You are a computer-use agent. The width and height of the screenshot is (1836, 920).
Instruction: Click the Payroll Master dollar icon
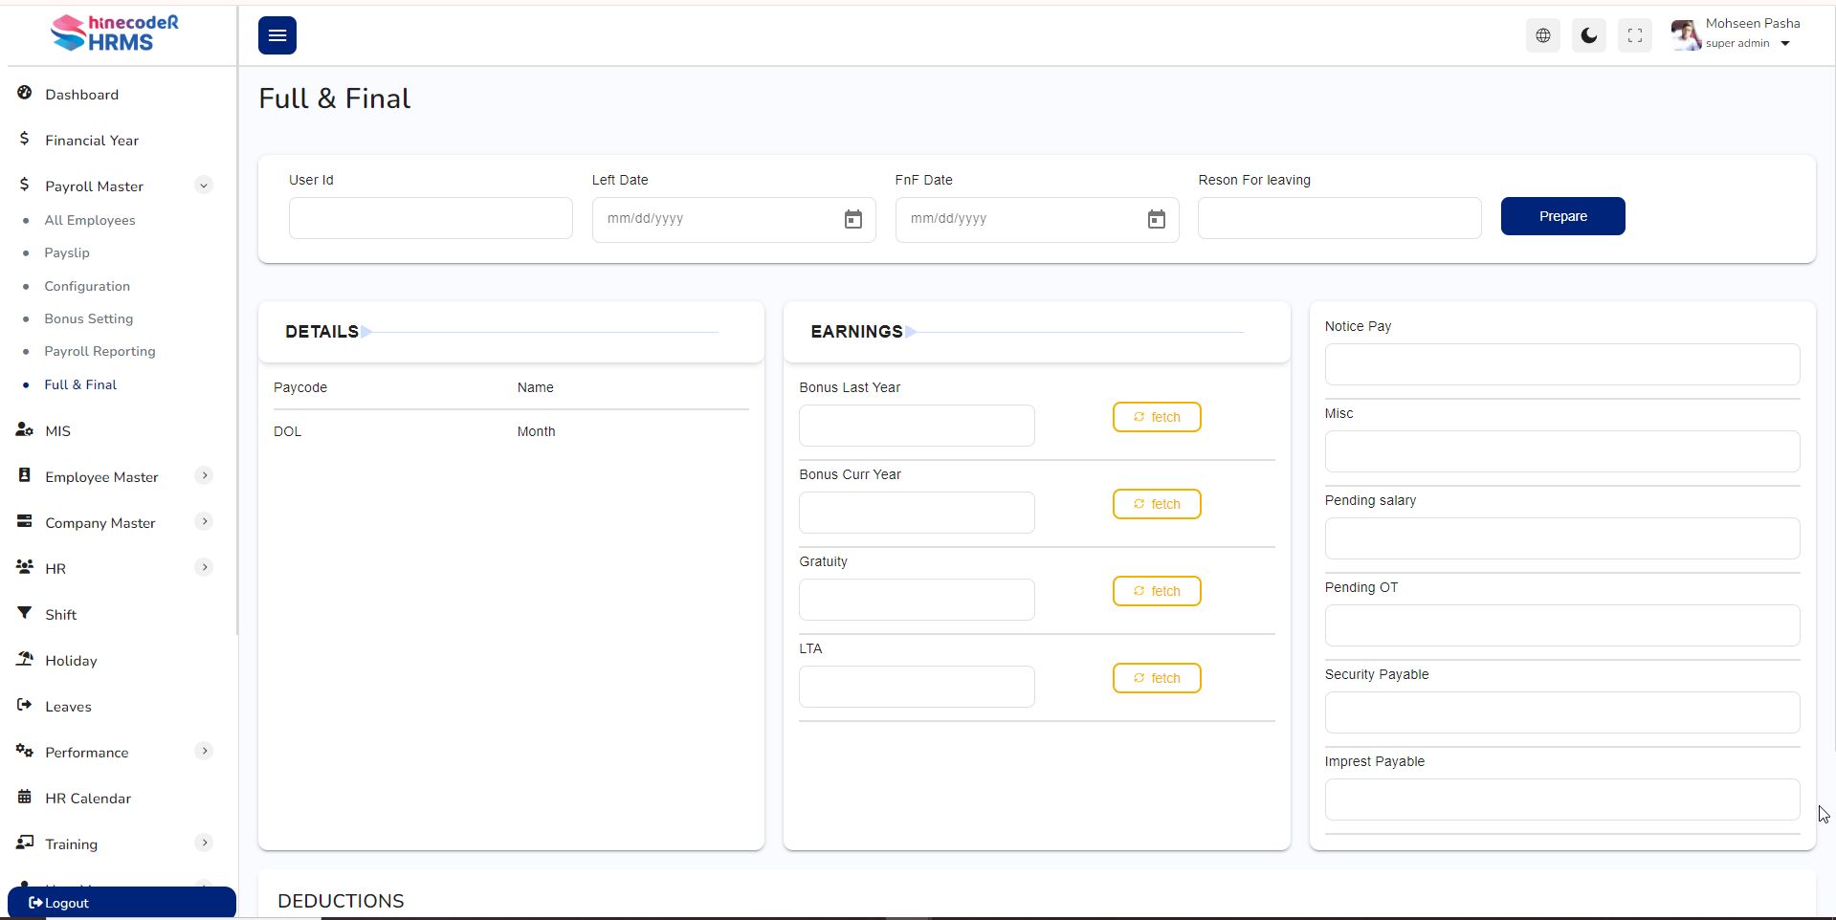(x=25, y=185)
